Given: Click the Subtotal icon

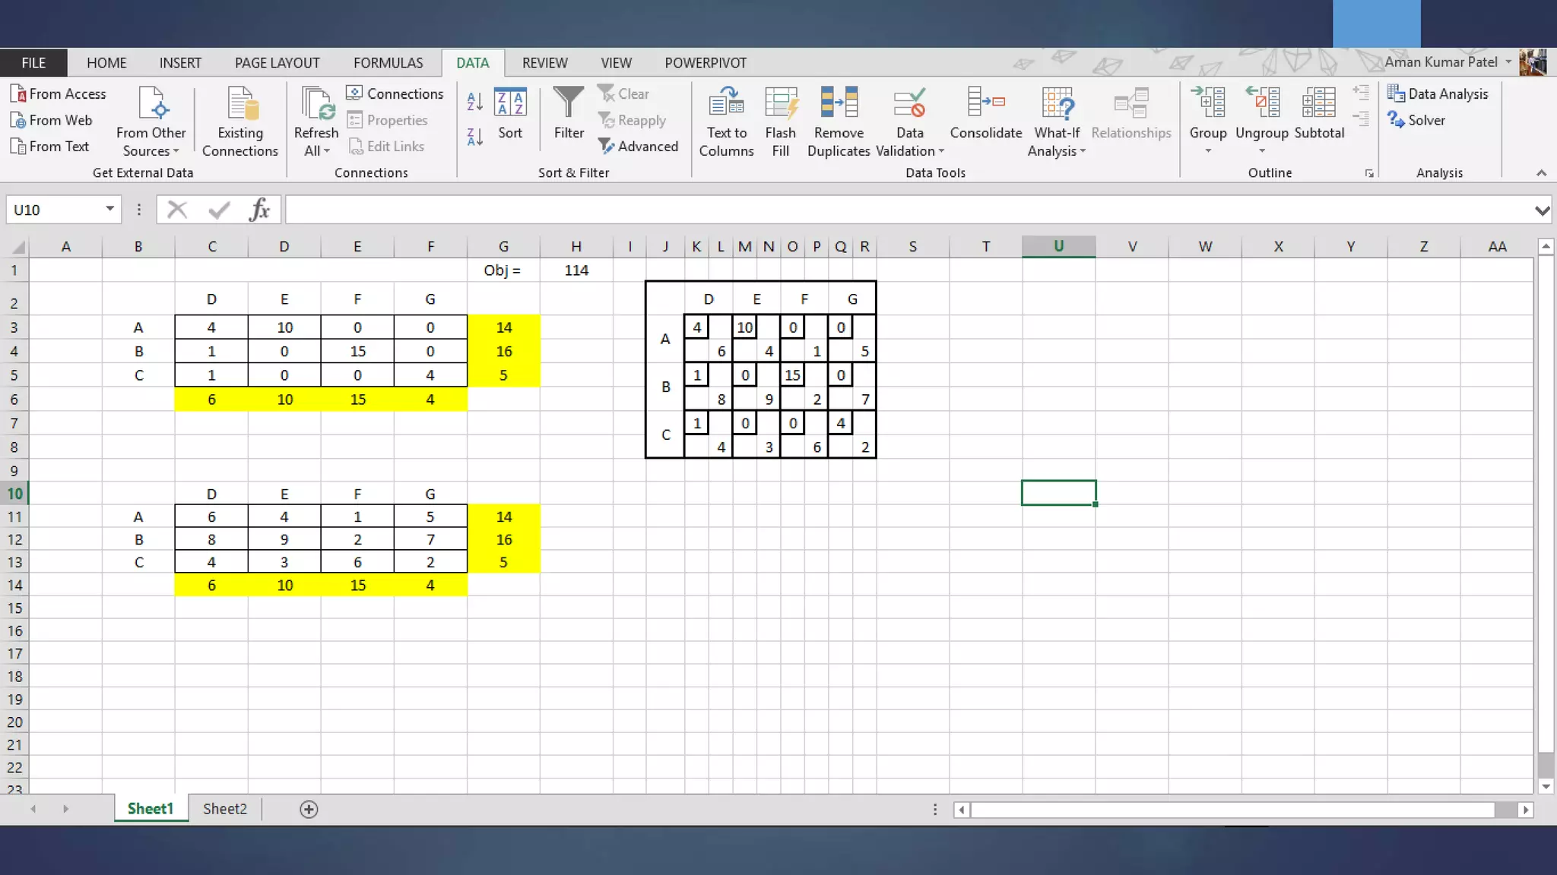Looking at the screenshot, I should (1319, 103).
